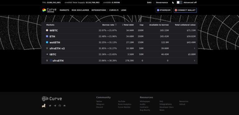Click the sfrxETH token icon

tap(47, 61)
